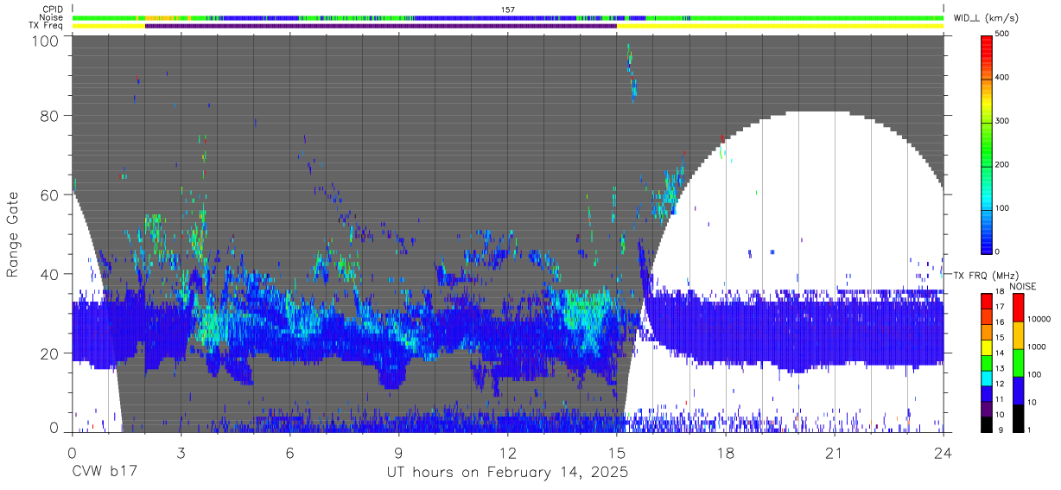Viewport: 1061px width, 490px height.
Task: Click the CPID label at top left
Action: coord(54,10)
